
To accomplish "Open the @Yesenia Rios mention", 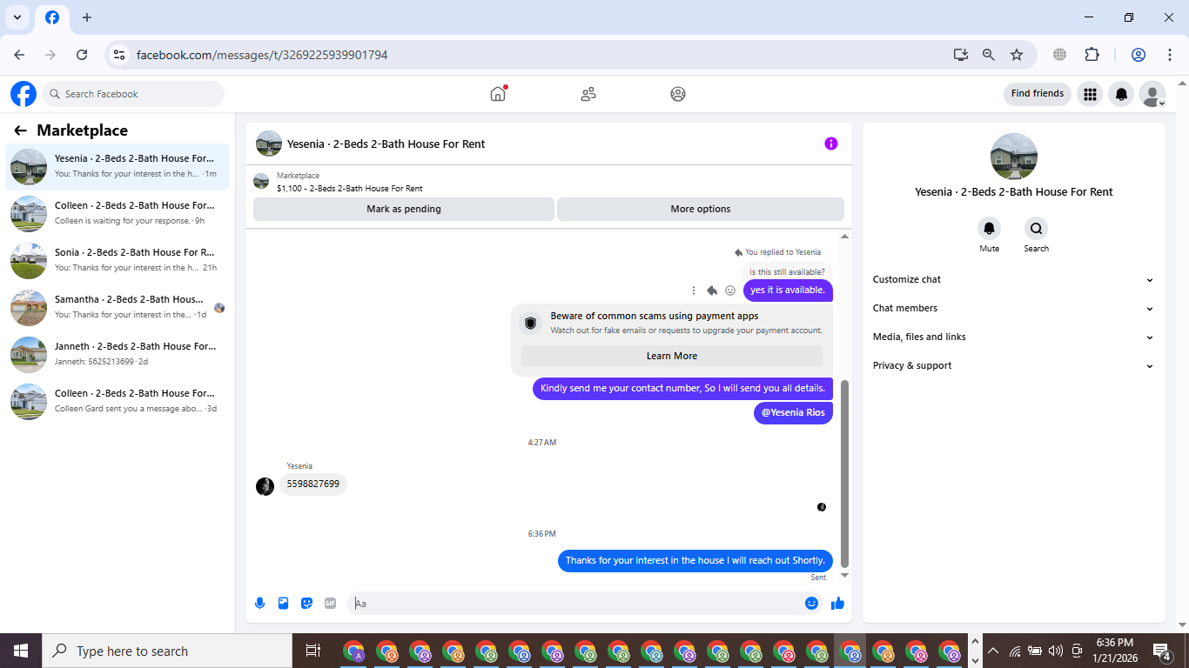I will [x=793, y=412].
